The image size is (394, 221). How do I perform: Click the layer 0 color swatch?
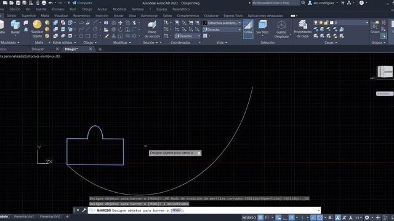pyautogui.click(x=331, y=23)
